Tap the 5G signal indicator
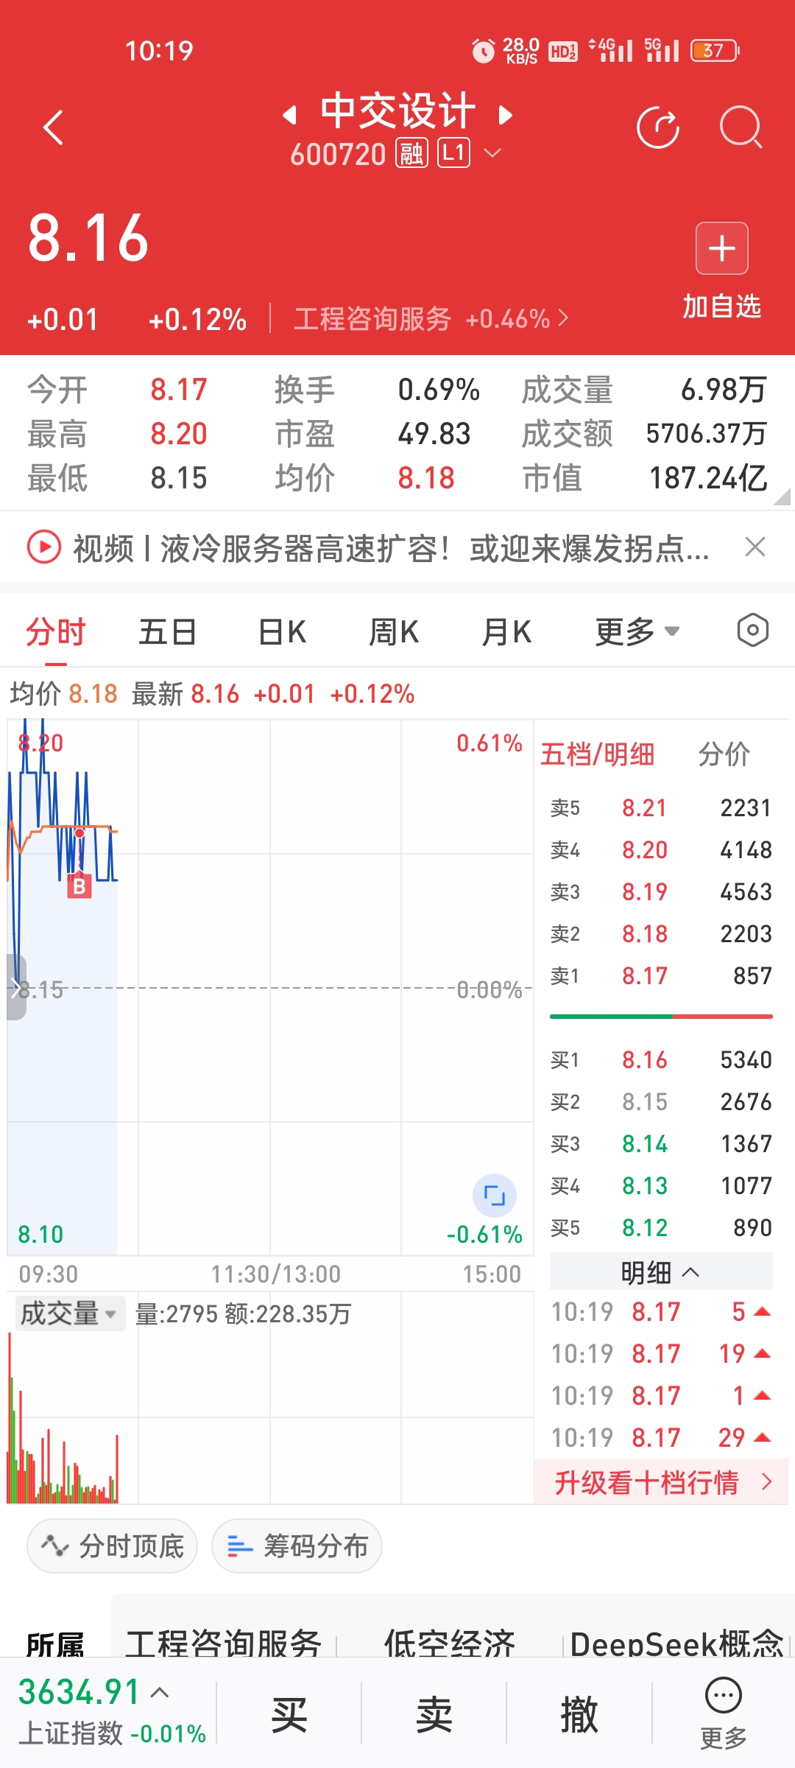The height and width of the screenshot is (1768, 795). point(661,50)
